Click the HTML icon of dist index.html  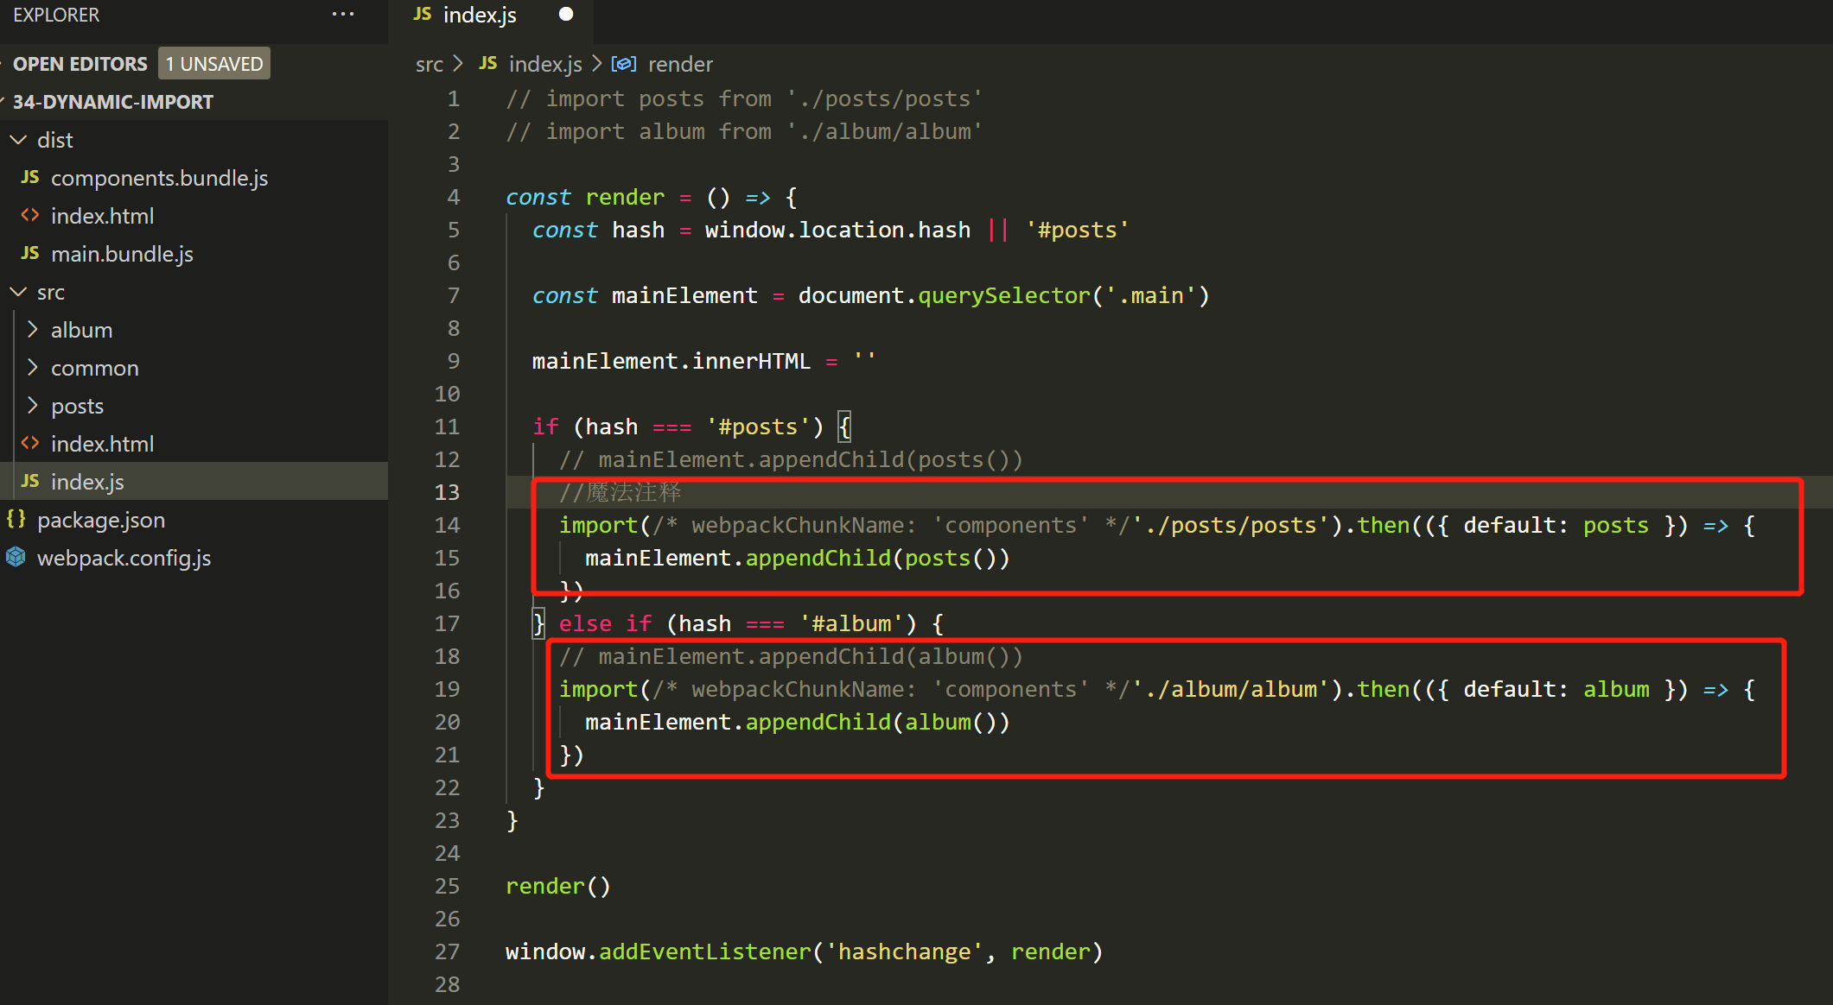click(x=30, y=215)
